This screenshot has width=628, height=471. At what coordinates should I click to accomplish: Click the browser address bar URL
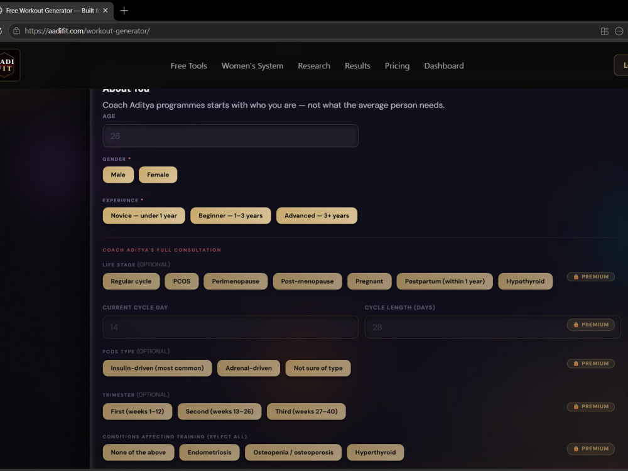pyautogui.click(x=87, y=31)
